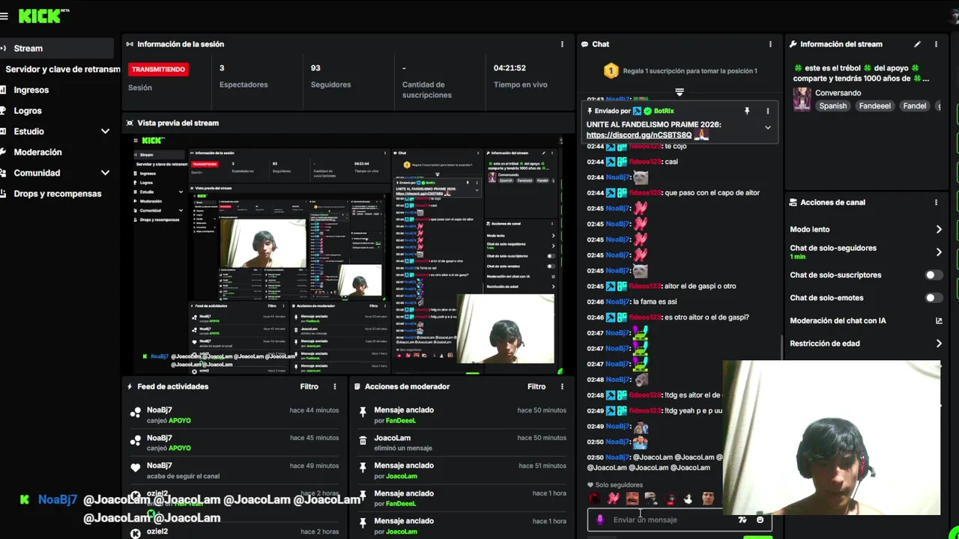Screen dimensions: 959x539
Task: Select 'acaba de seguir el canal' row
Action: (x=233, y=470)
